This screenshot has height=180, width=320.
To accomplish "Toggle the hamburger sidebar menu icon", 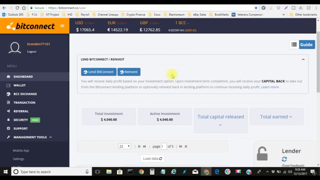I will (x=62, y=26).
